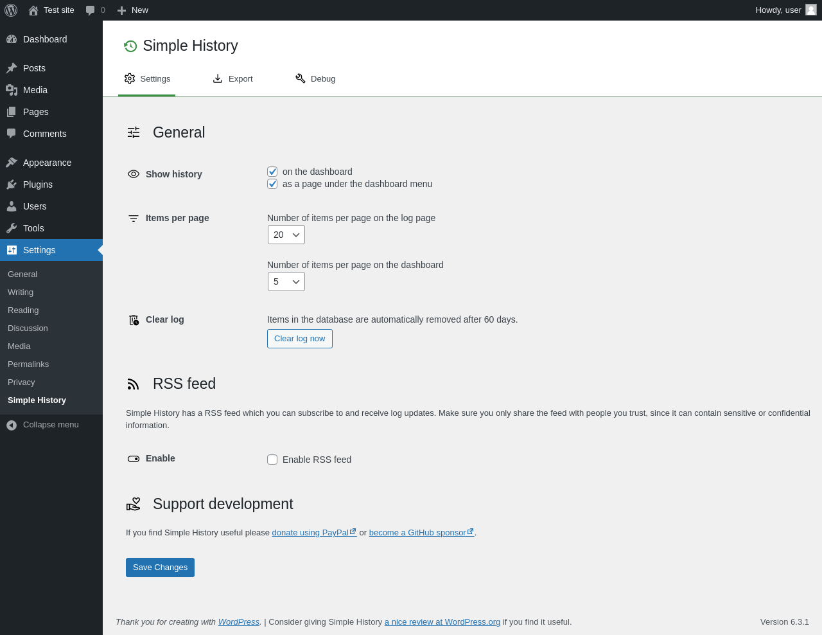Click the WordPress logo icon
The width and height of the screenshot is (822, 635).
coord(11,10)
